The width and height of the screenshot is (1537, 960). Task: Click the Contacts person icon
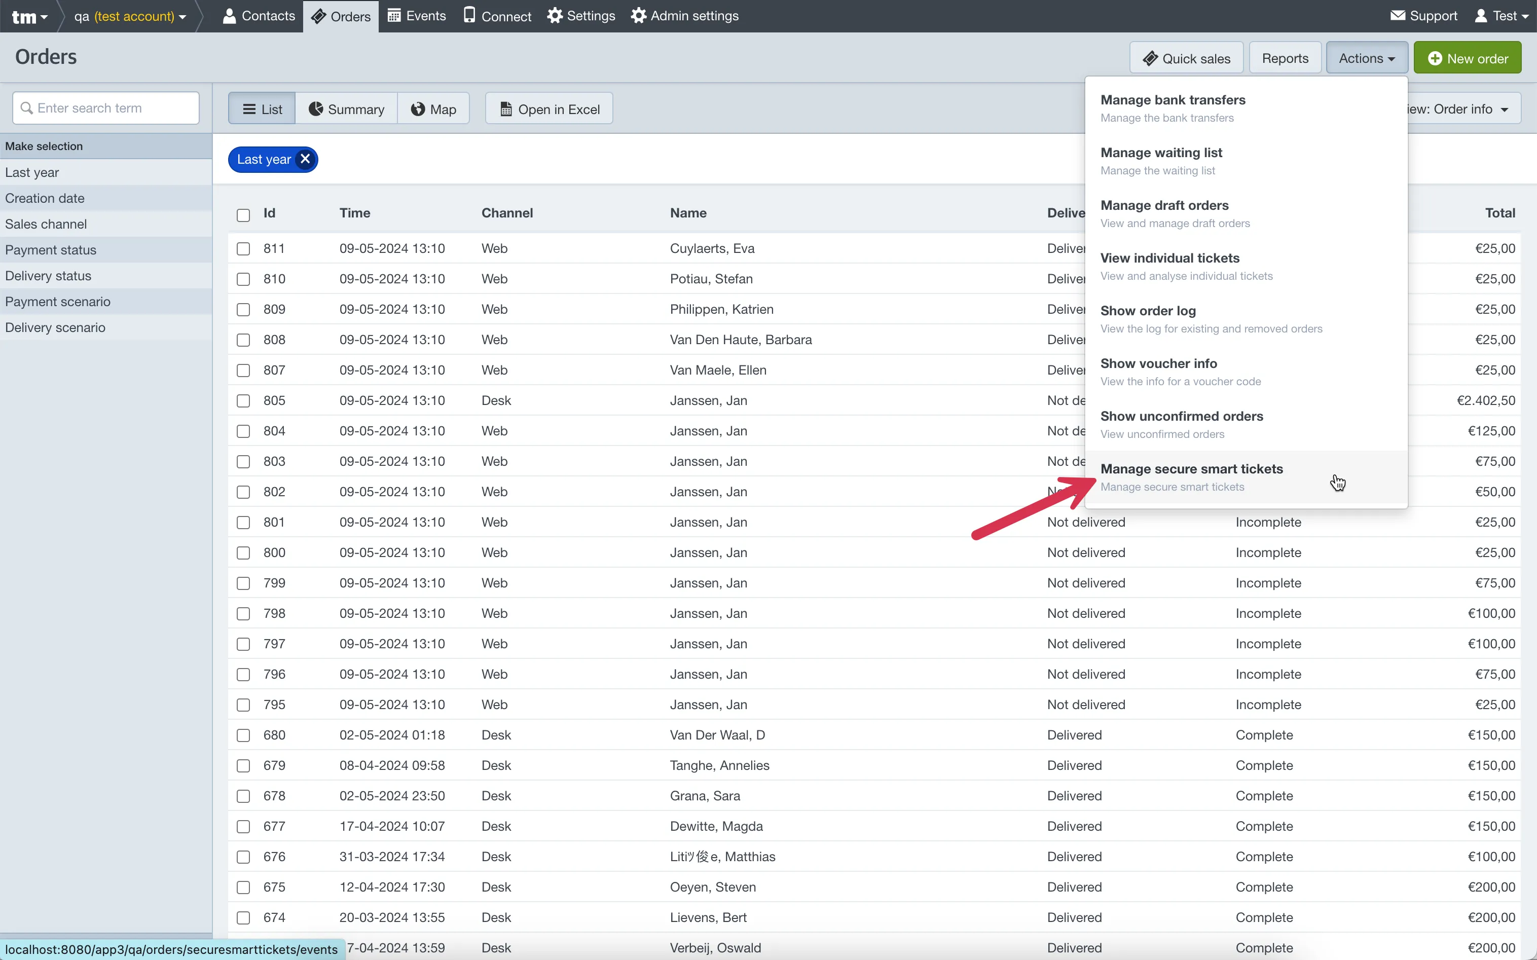pyautogui.click(x=229, y=16)
